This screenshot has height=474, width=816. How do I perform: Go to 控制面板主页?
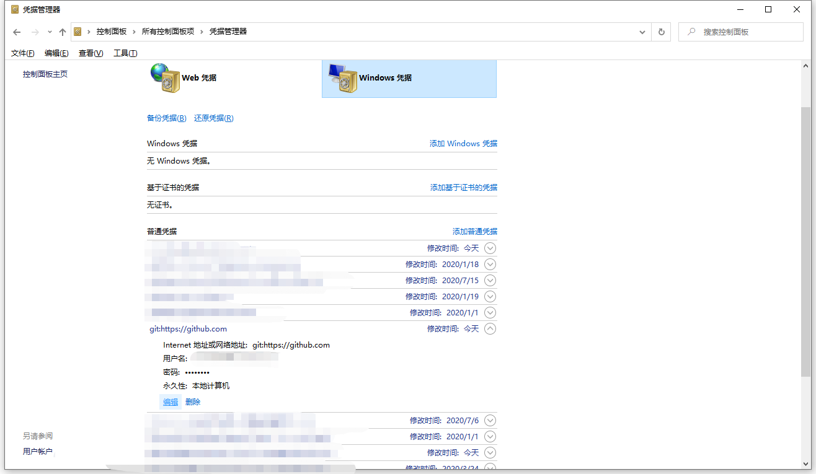[45, 74]
